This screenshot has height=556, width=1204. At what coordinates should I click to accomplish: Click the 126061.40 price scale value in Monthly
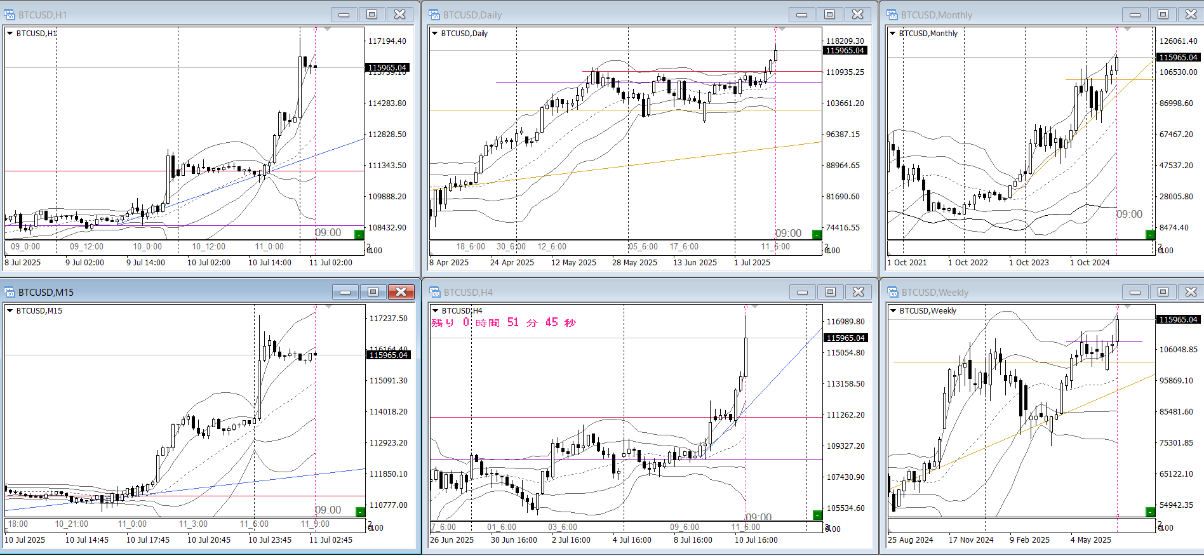pos(1179,41)
